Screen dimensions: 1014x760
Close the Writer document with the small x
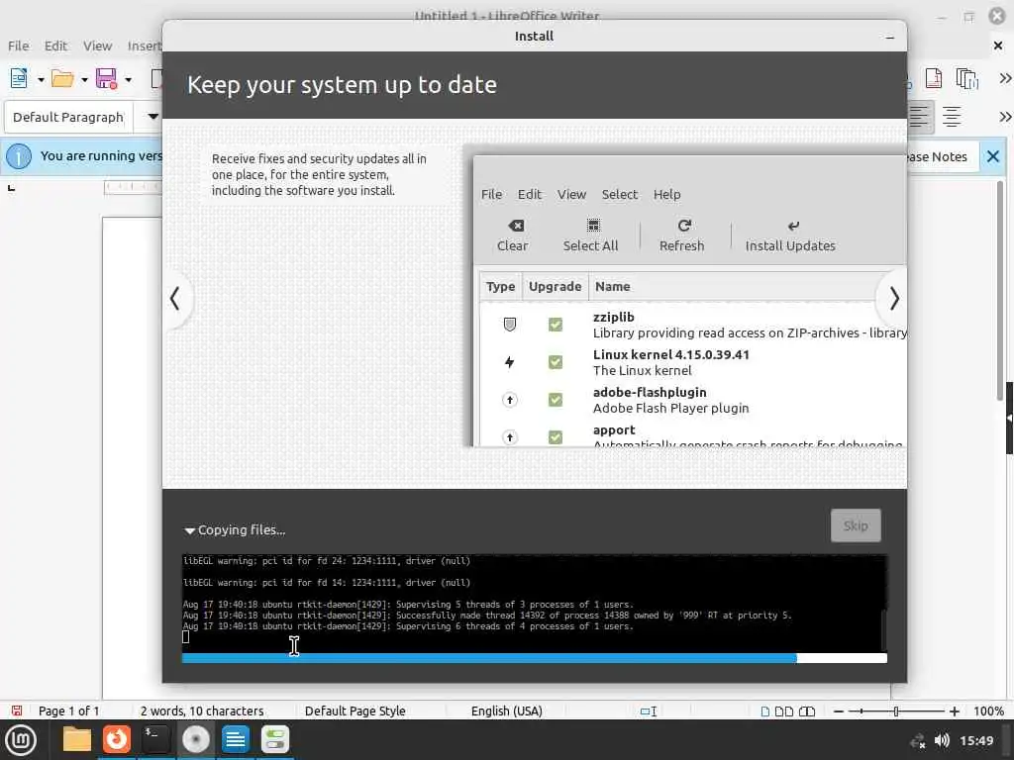click(x=997, y=46)
